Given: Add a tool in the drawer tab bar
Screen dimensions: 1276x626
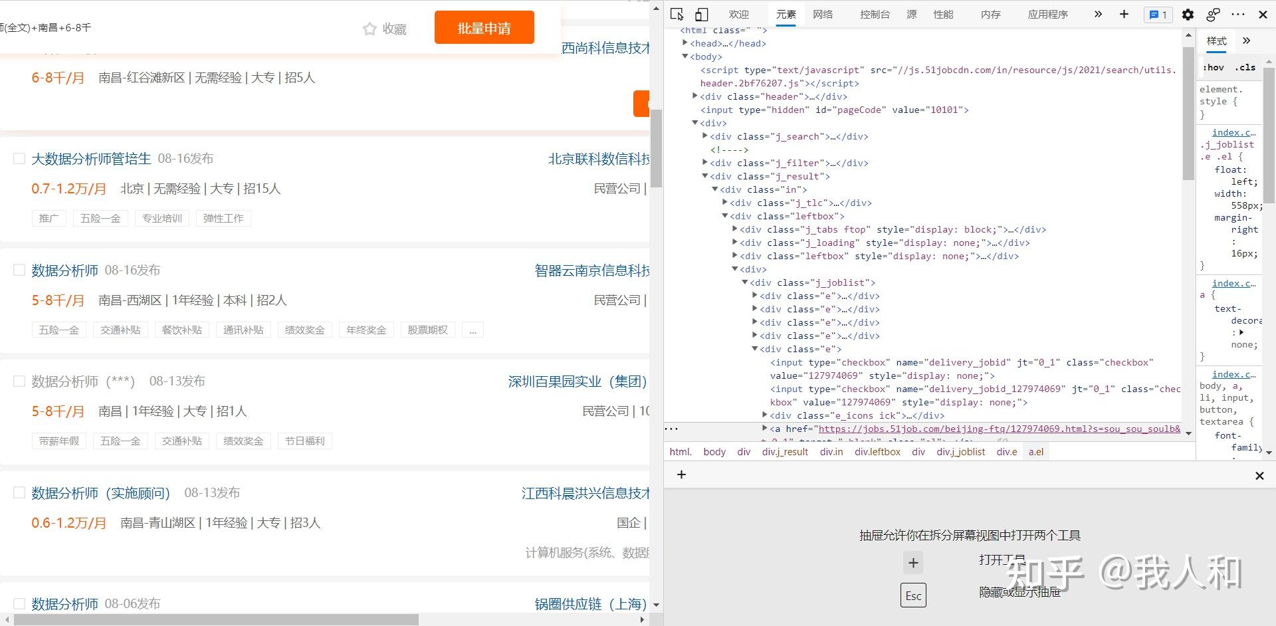Looking at the screenshot, I should (x=681, y=474).
